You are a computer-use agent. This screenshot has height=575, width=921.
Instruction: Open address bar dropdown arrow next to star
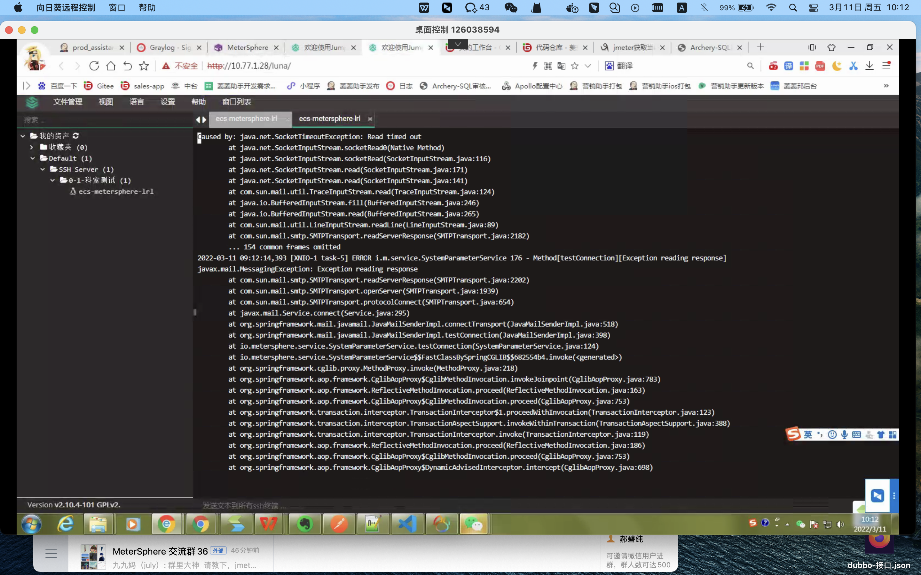click(587, 66)
